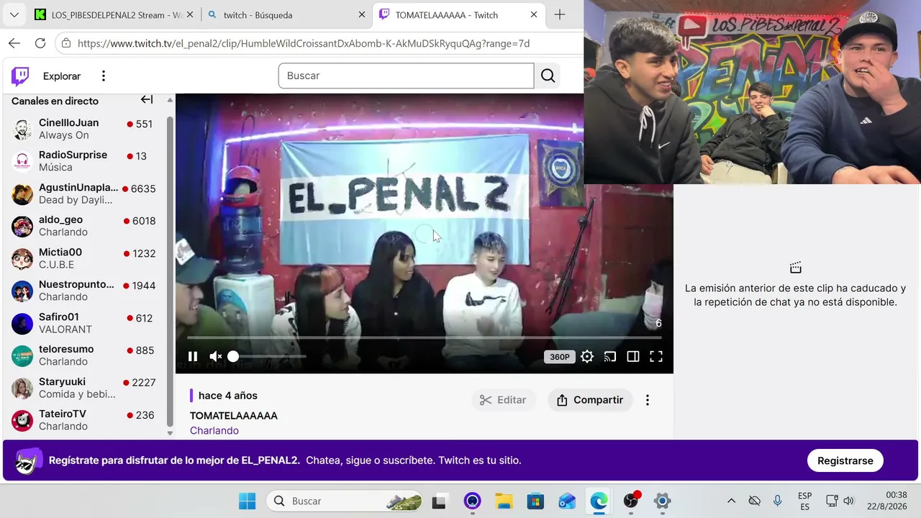This screenshot has height=518, width=921.
Task: Show hidden system tray icons
Action: [x=731, y=501]
